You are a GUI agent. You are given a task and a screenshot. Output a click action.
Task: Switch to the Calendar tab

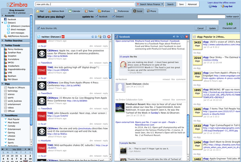75,11
